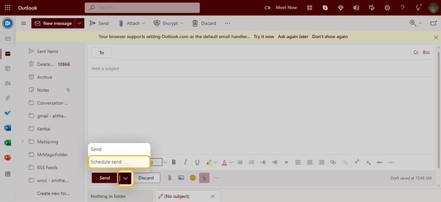
Task: Open the Skype icon in the header
Action: pyautogui.click(x=325, y=8)
